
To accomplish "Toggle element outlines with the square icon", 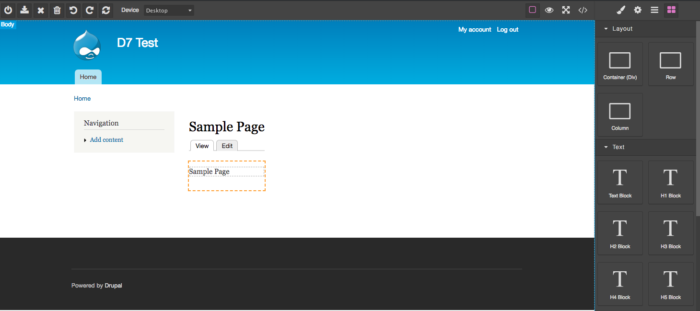I will tap(532, 10).
